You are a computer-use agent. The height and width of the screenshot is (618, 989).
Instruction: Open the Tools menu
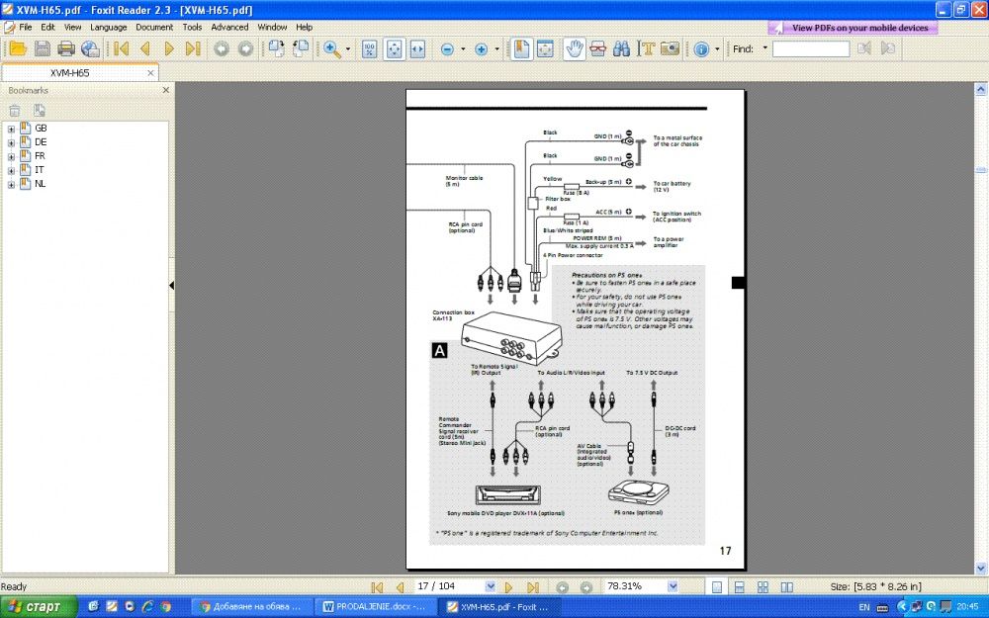click(x=193, y=27)
